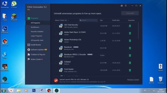This screenshot has height=93, width=167.
Task: Open Bandicam desktop shortcut
Action: click(5, 42)
